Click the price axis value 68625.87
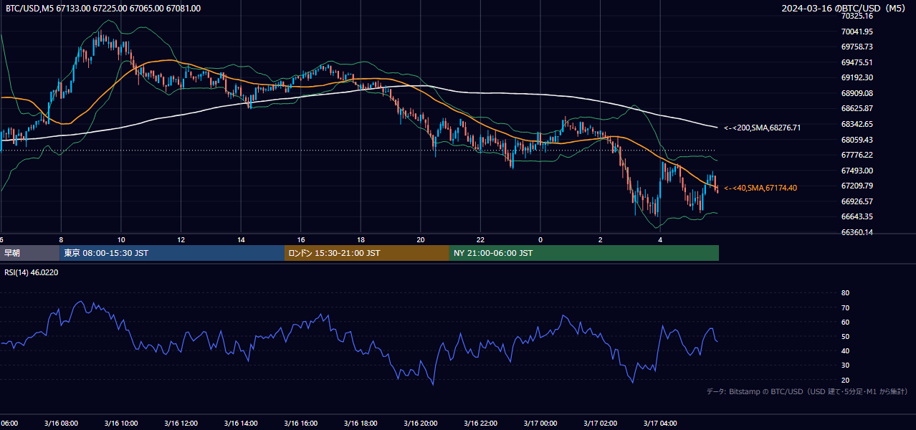The image size is (916, 430). click(857, 109)
